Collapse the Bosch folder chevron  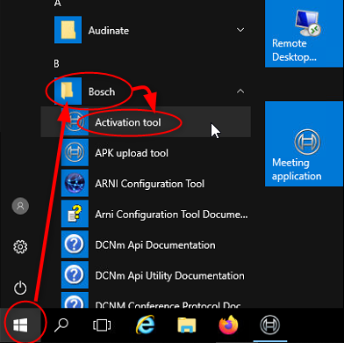[240, 91]
